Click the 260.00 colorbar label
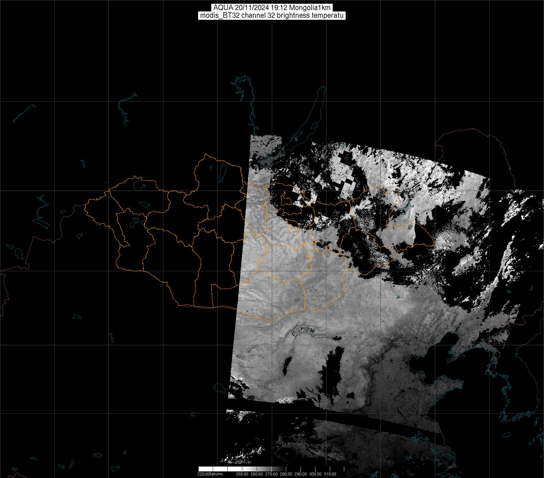 (x=257, y=474)
